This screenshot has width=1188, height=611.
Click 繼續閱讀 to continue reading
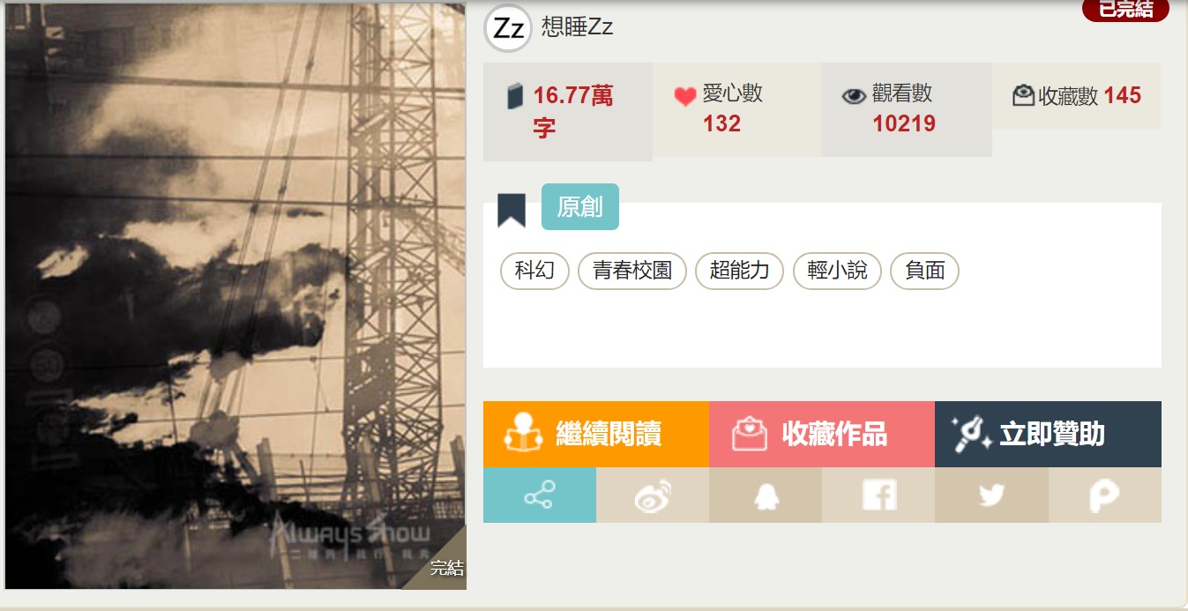[x=596, y=434]
